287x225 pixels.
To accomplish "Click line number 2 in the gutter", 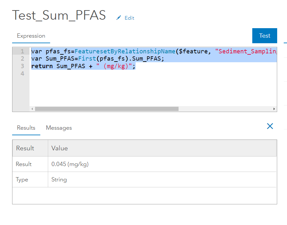I will click(22, 59).
